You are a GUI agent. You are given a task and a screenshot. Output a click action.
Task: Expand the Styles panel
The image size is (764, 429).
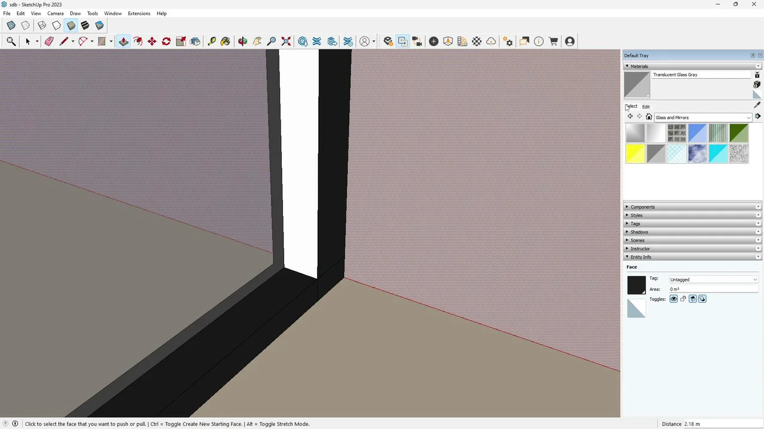[x=692, y=215]
